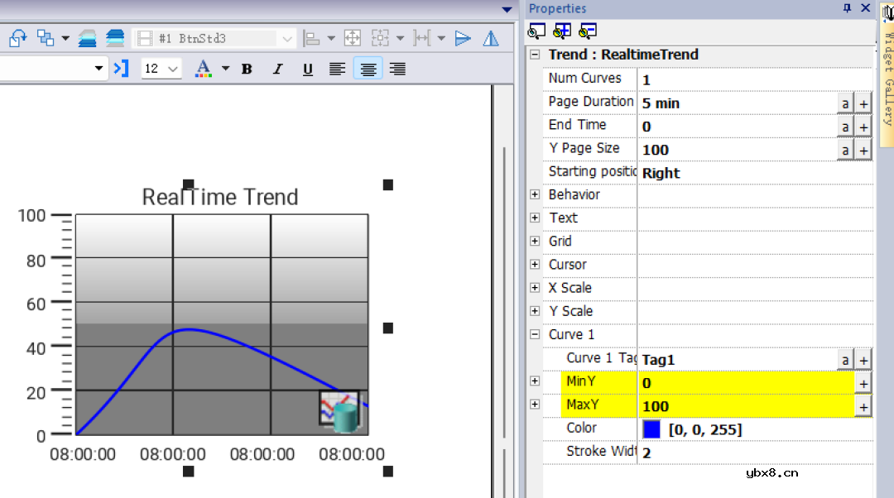This screenshot has height=498, width=894.
Task: Pin the Properties panel
Action: pyautogui.click(x=847, y=8)
